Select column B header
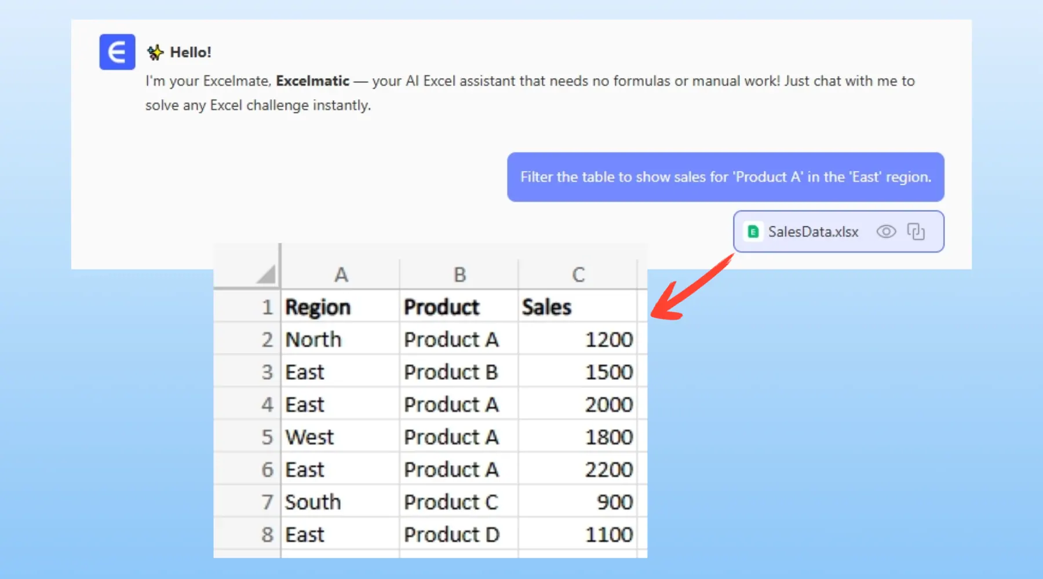This screenshot has width=1043, height=579. [x=459, y=274]
